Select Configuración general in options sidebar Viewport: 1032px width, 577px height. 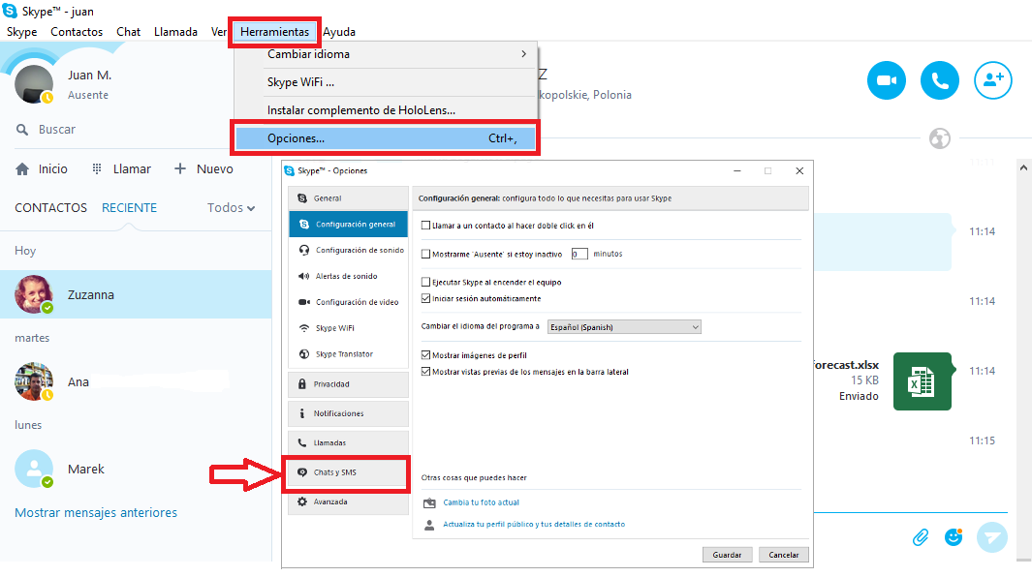tap(348, 225)
